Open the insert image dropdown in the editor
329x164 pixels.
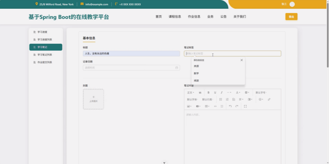click(x=189, y=106)
